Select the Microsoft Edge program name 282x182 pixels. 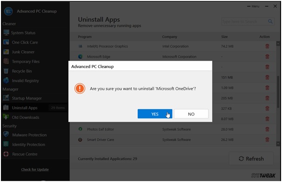(99, 57)
